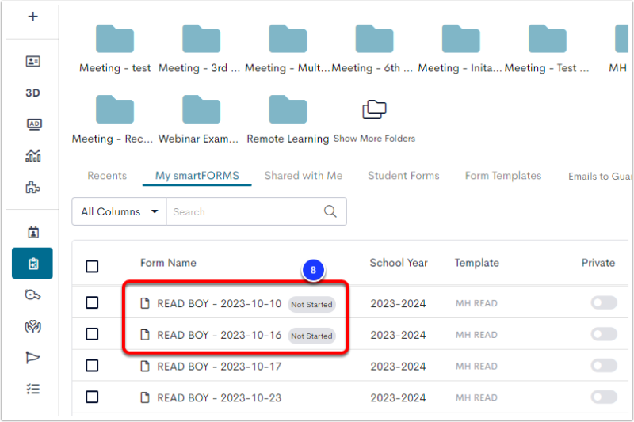Click document icon of READ BOY 2023-10-23
The height and width of the screenshot is (422, 634).
145,397
